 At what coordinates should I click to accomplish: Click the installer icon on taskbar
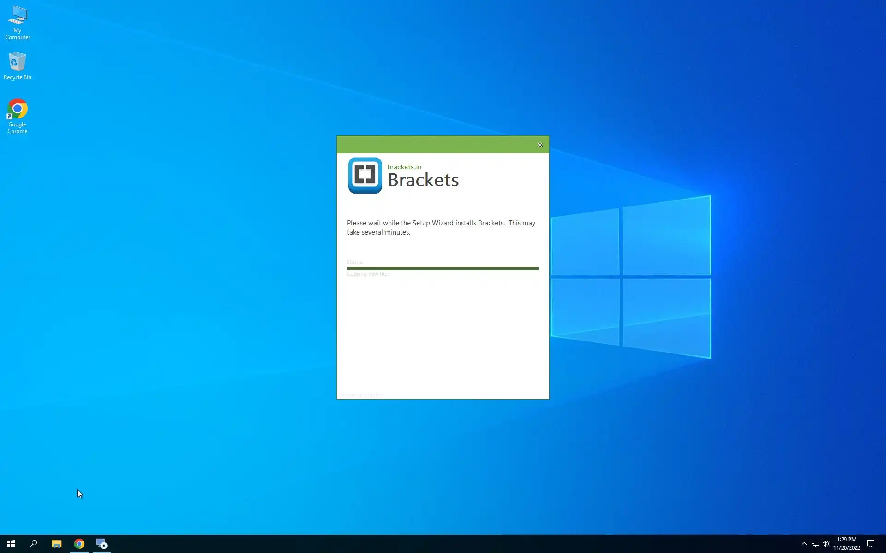102,544
